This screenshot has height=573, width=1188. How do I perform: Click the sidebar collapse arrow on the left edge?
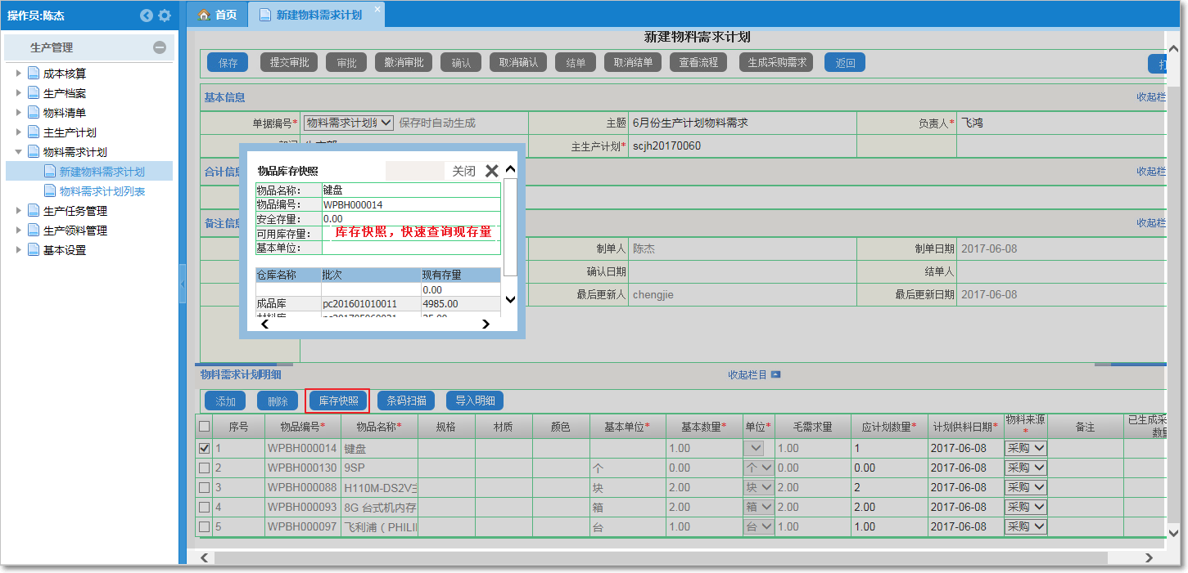[x=183, y=284]
